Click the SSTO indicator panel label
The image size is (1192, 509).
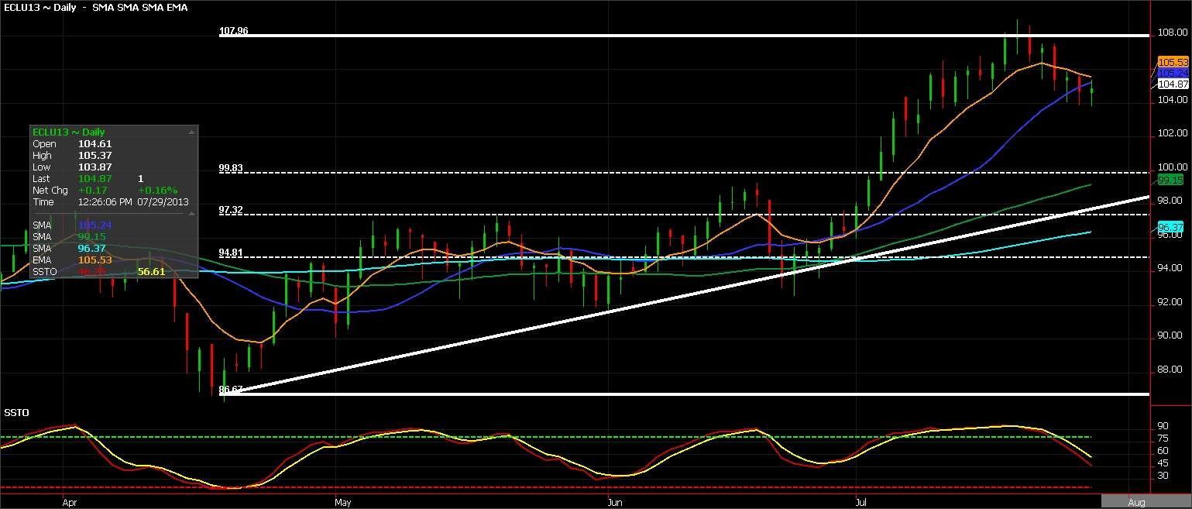point(16,413)
